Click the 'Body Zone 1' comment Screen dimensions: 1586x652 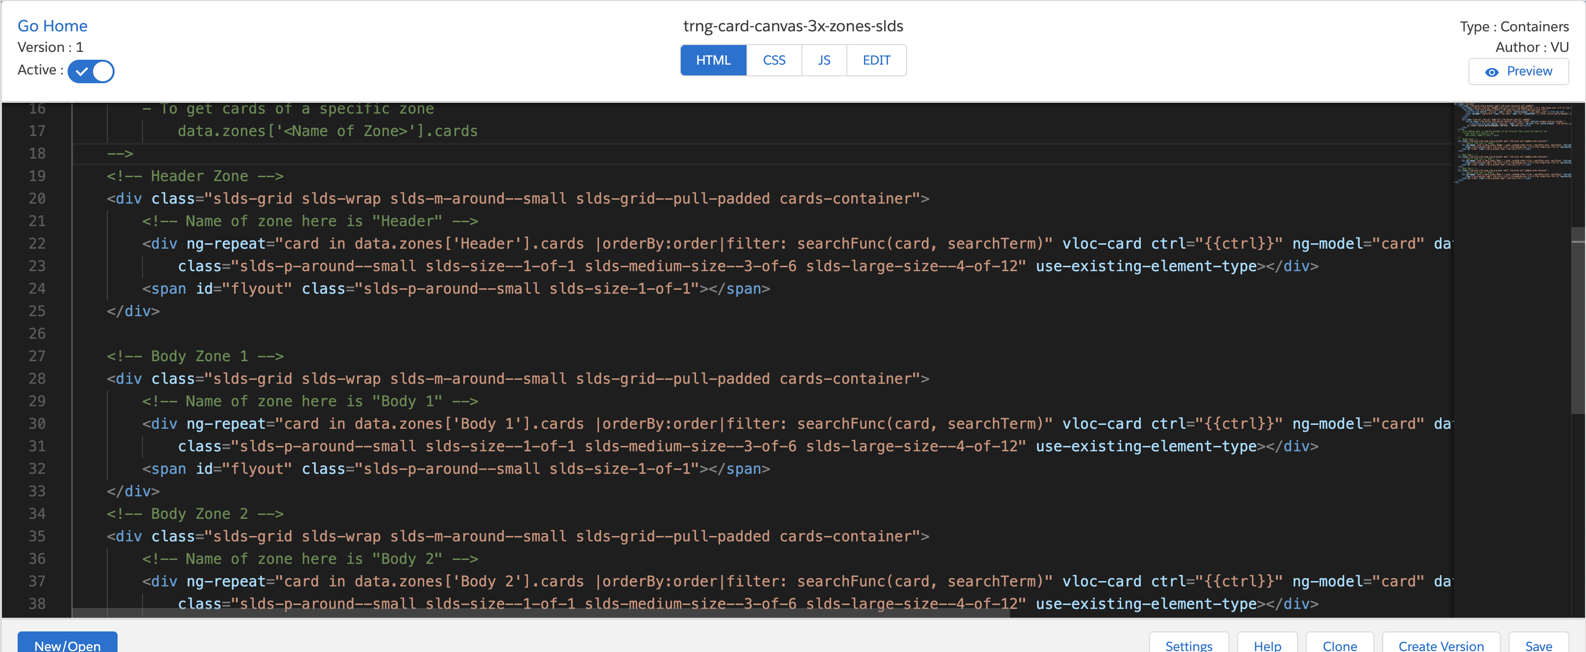point(195,356)
